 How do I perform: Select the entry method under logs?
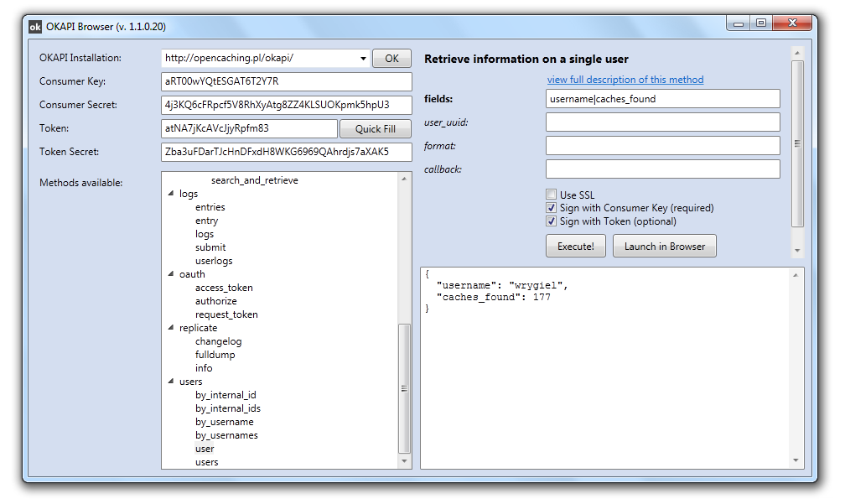click(x=206, y=221)
